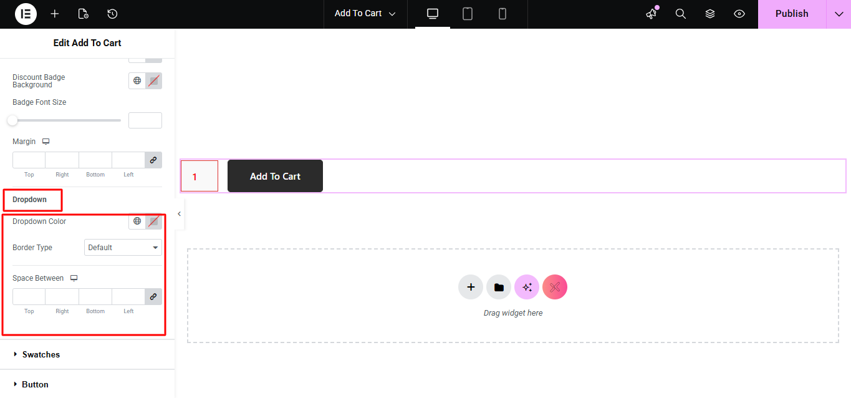This screenshot has height=398, width=851.
Task: Click the folder template library icon
Action: (499, 287)
